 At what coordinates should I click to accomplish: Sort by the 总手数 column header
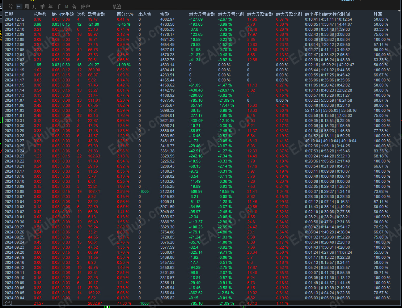[x=40, y=14]
